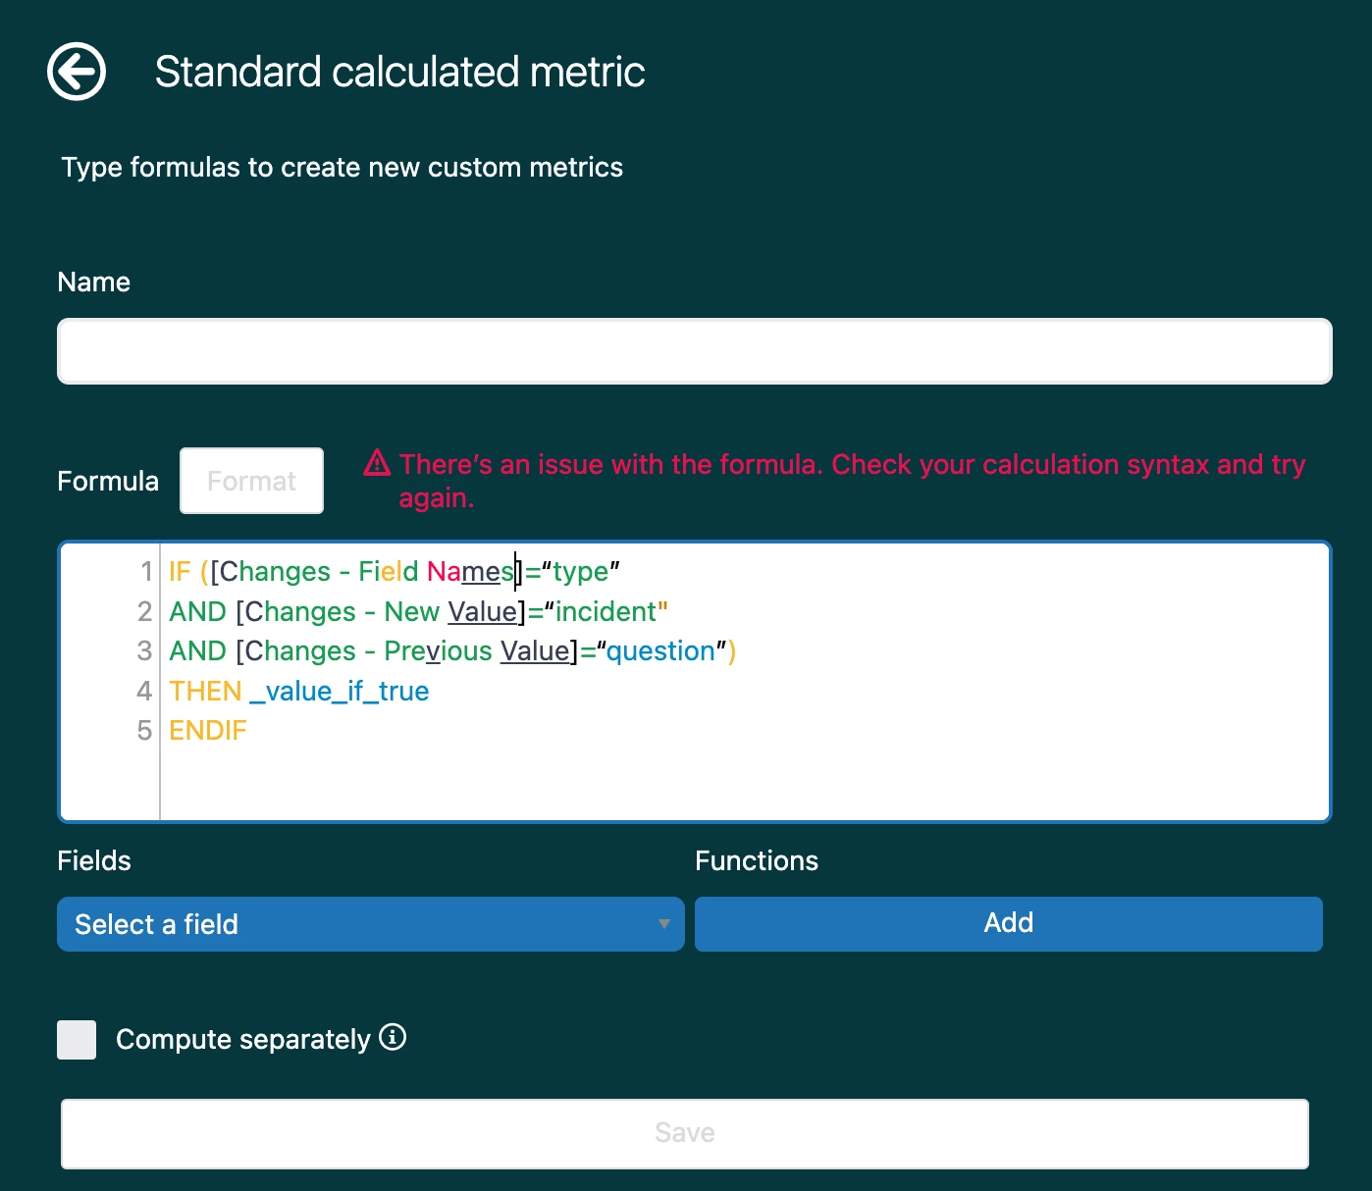Screen dimensions: 1372x1191
Task: Open the Select a field dropdown
Action: click(370, 924)
